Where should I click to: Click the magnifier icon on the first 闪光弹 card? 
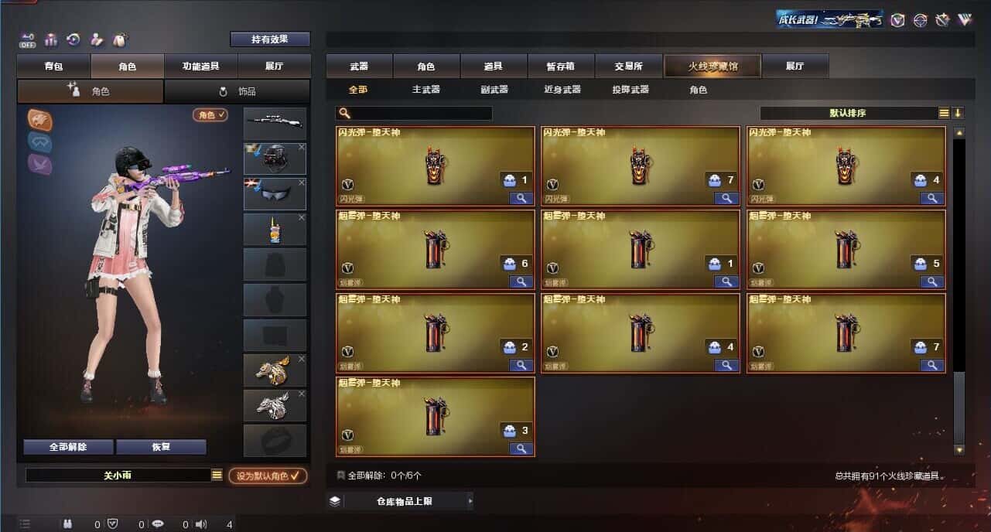[521, 198]
